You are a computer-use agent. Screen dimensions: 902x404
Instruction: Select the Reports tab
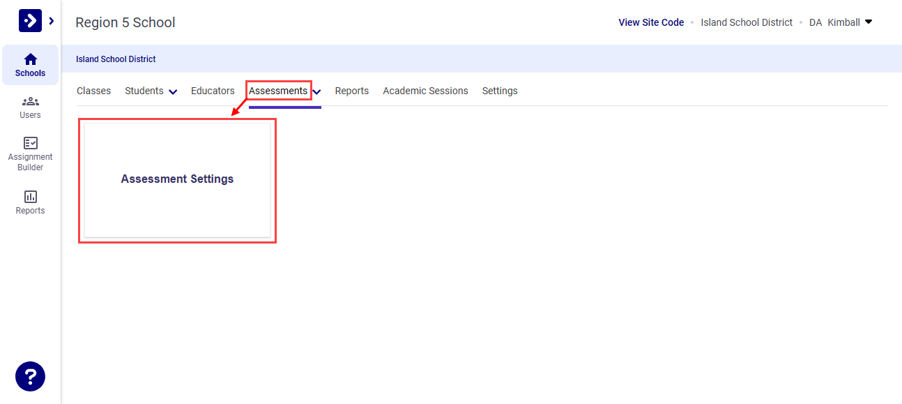352,91
